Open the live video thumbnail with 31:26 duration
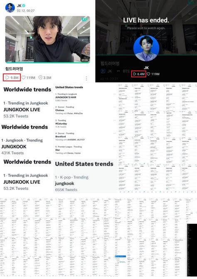 pos(47,40)
